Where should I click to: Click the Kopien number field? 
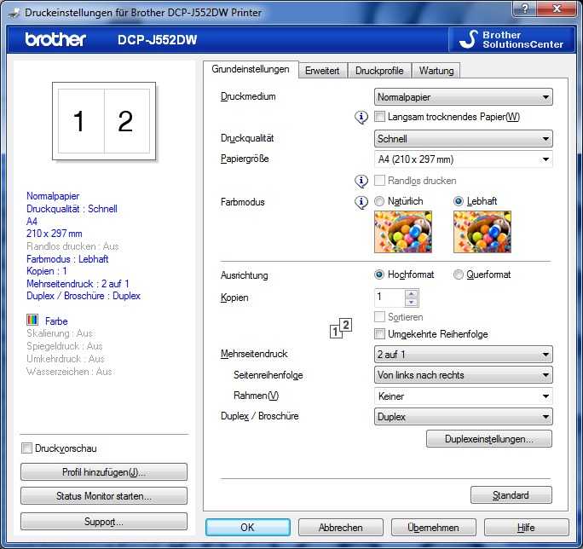(x=390, y=298)
